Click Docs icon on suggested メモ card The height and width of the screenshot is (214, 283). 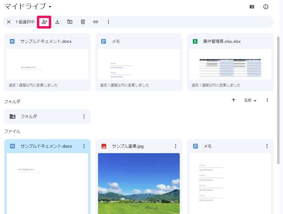coord(104,41)
